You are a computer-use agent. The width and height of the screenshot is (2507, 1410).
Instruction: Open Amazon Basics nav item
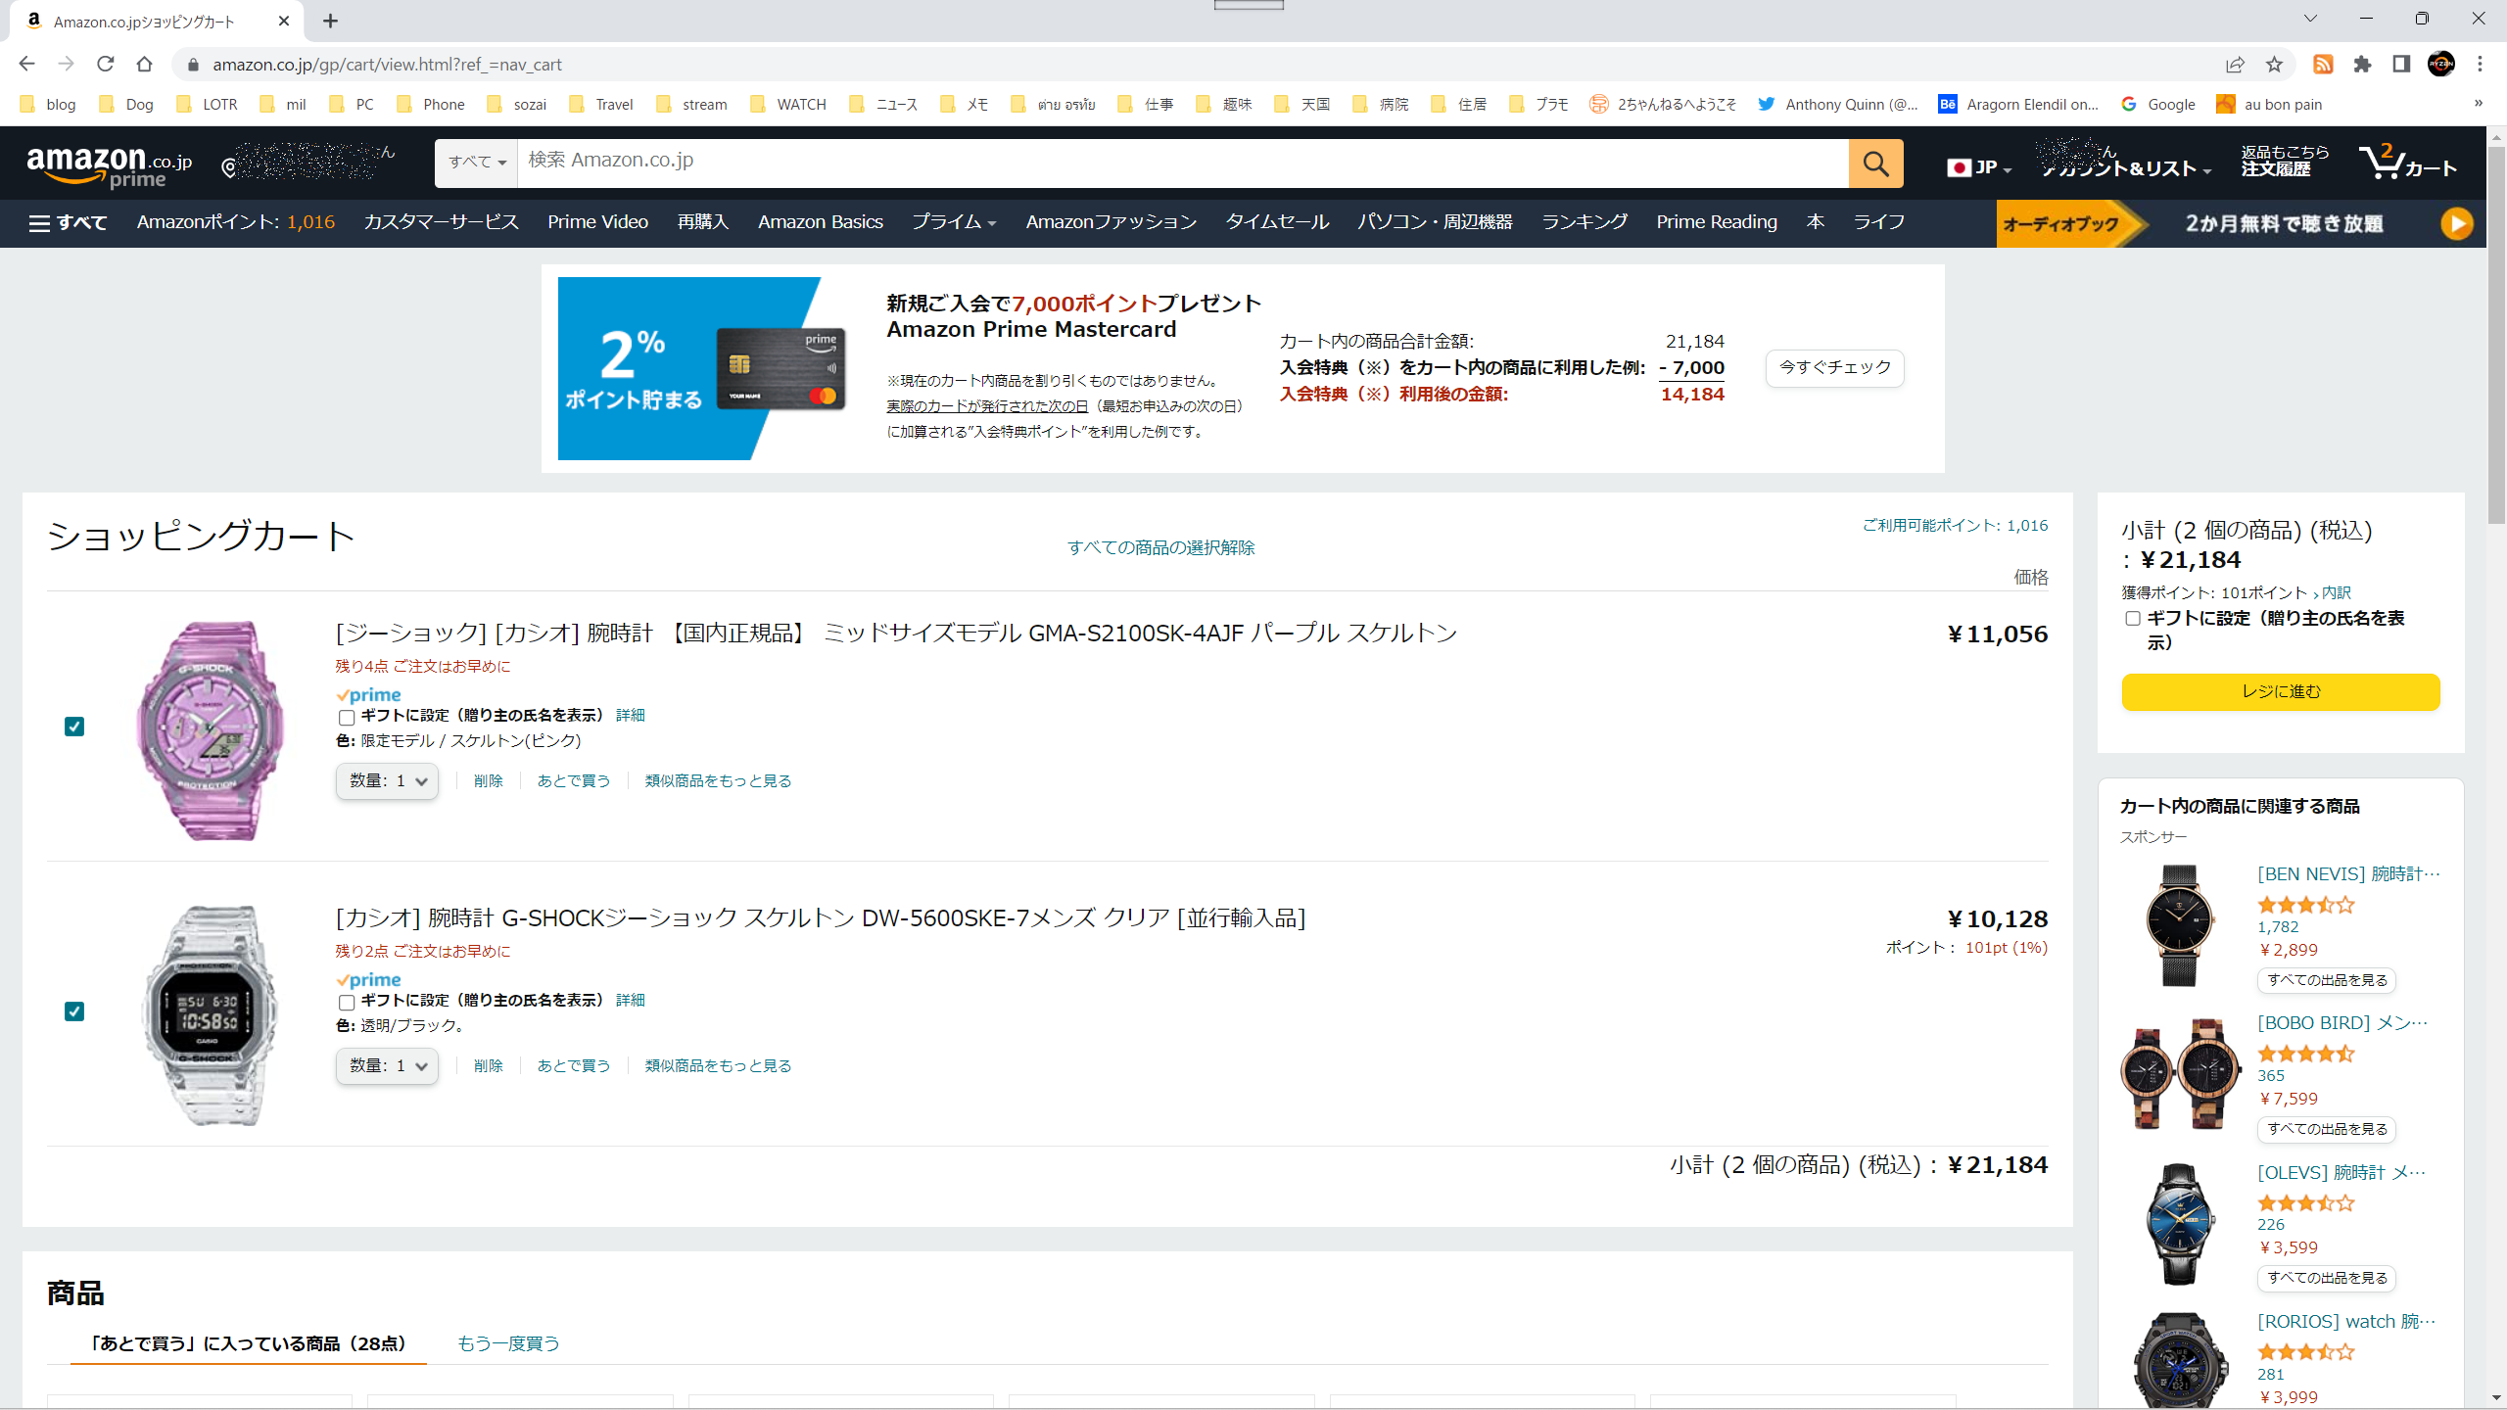pyautogui.click(x=820, y=222)
